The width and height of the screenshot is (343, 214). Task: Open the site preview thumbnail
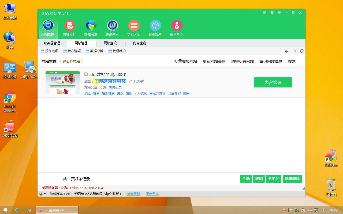tap(63, 82)
